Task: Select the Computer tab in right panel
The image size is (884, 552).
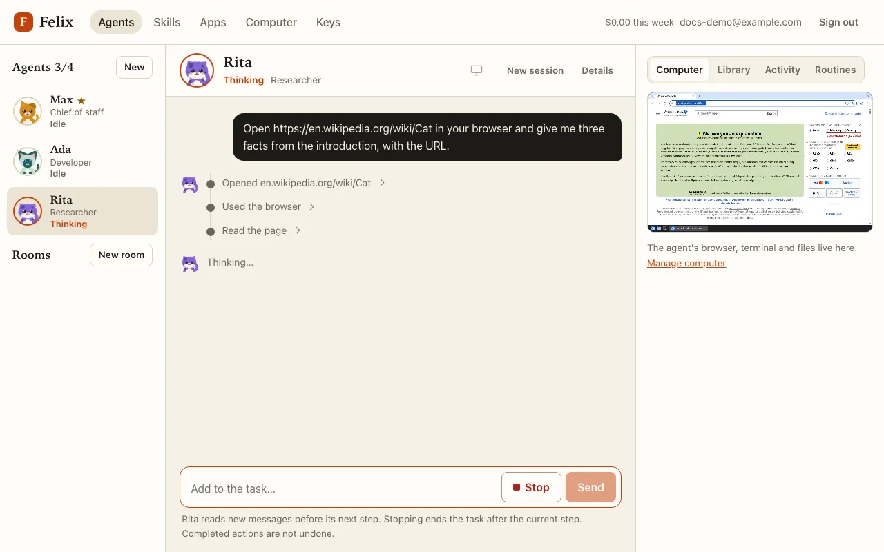Action: pyautogui.click(x=680, y=70)
